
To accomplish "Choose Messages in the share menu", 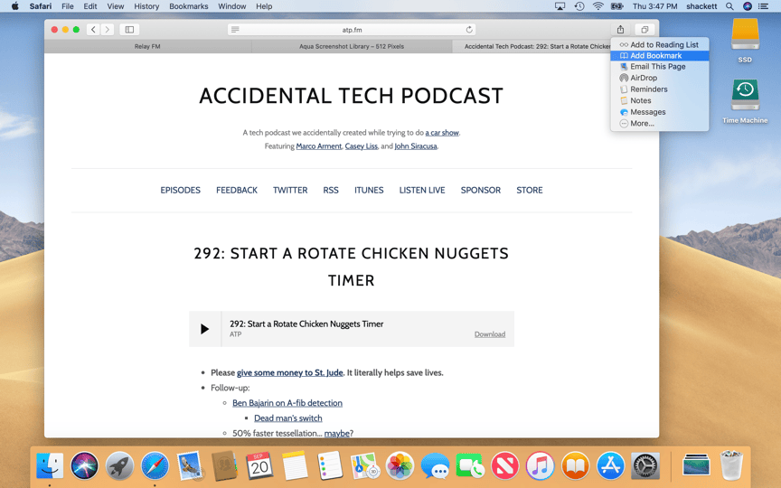I will pos(660,112).
